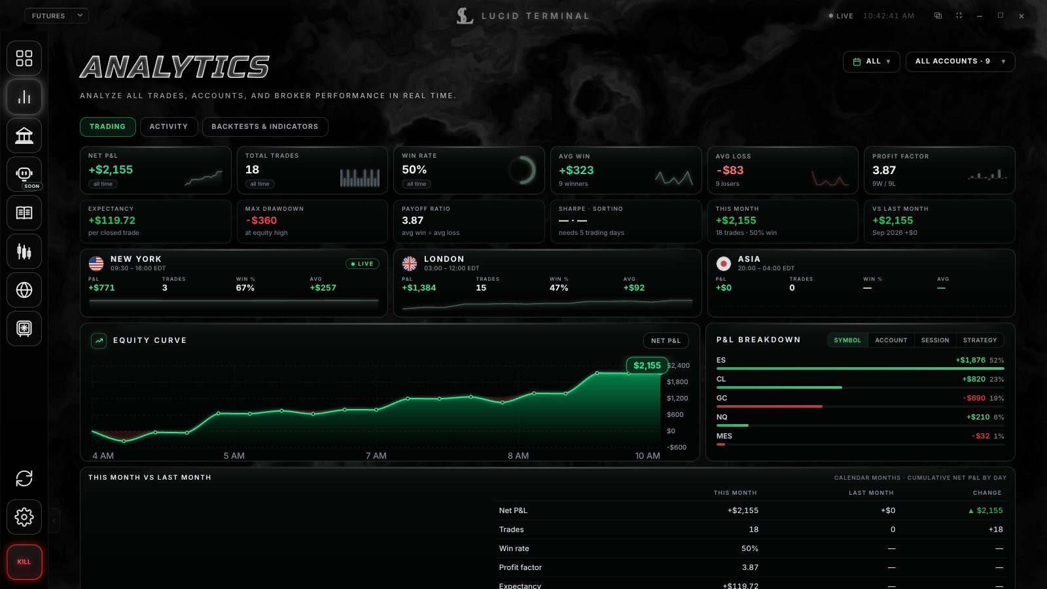This screenshot has height=589, width=1047.
Task: Click the globe icon in sidebar
Action: pos(24,290)
